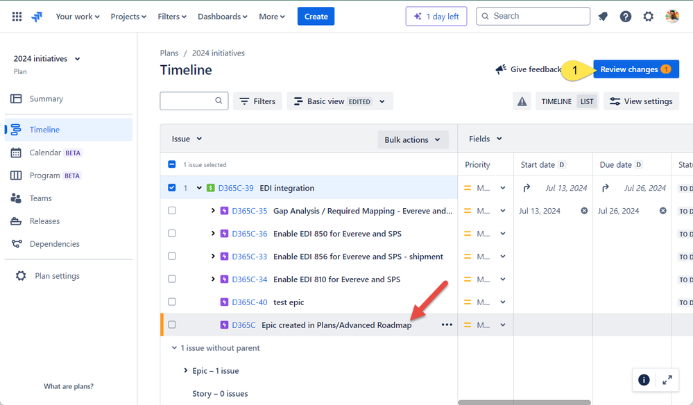The width and height of the screenshot is (693, 405).
Task: Open View settings
Action: (641, 101)
